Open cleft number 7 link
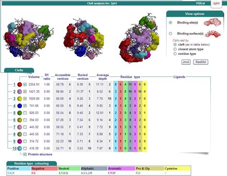This screenshot has width=227, height=176. tap(14, 127)
